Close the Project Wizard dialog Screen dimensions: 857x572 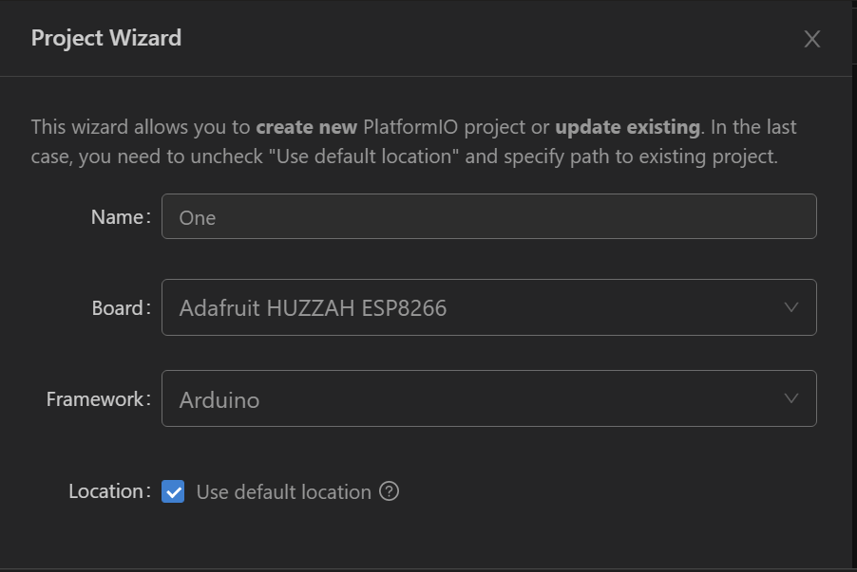[x=811, y=39]
